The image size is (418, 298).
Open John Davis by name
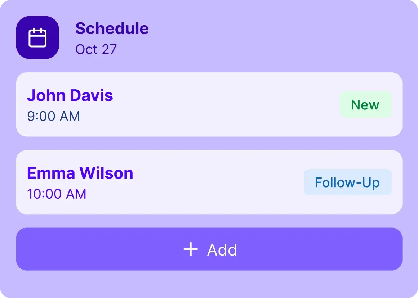coord(70,95)
